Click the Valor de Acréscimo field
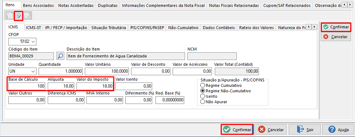This screenshot has width=355, height=137. [192, 71]
